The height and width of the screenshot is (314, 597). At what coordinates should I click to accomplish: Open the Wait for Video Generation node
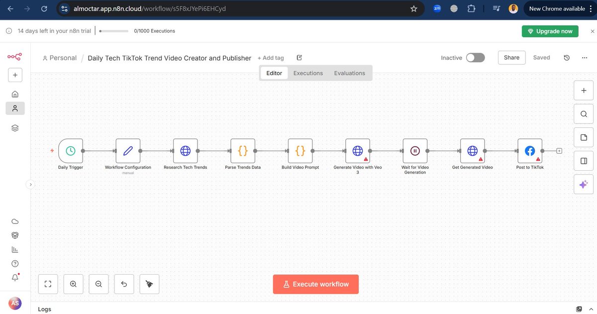click(x=415, y=151)
